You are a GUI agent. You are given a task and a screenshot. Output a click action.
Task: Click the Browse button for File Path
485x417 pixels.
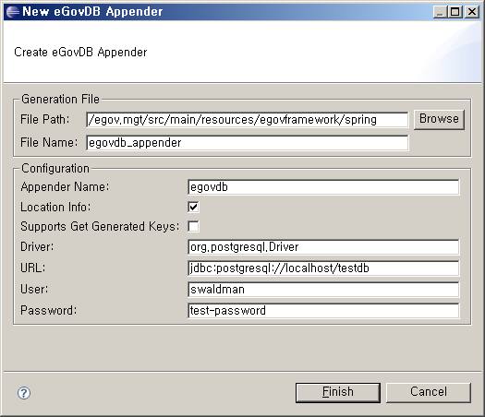tap(439, 119)
